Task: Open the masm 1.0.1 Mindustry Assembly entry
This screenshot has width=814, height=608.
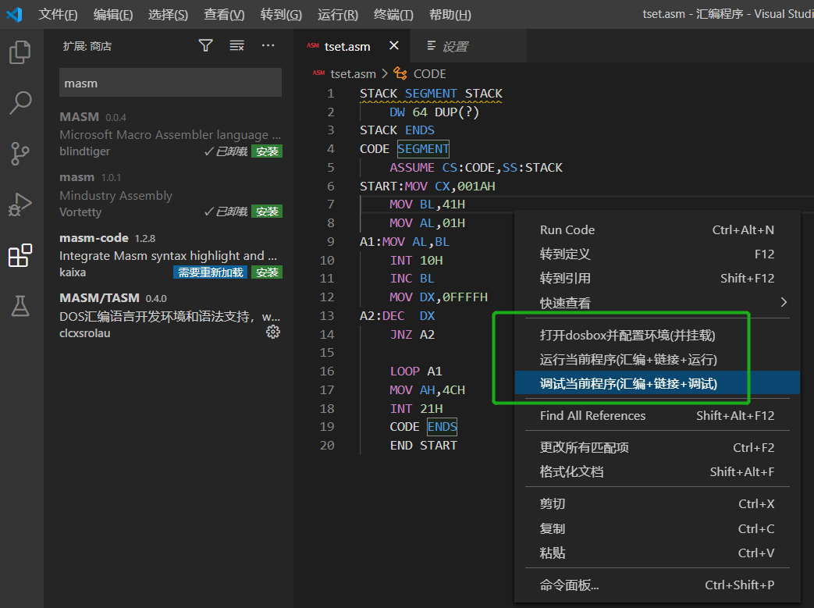Action: (x=170, y=194)
